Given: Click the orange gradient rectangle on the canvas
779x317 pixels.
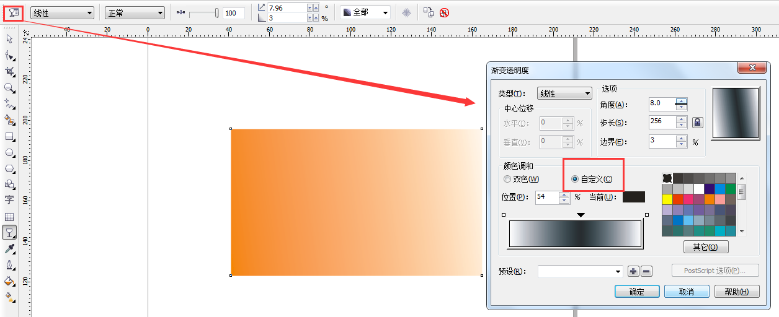Looking at the screenshot, I should [357, 202].
